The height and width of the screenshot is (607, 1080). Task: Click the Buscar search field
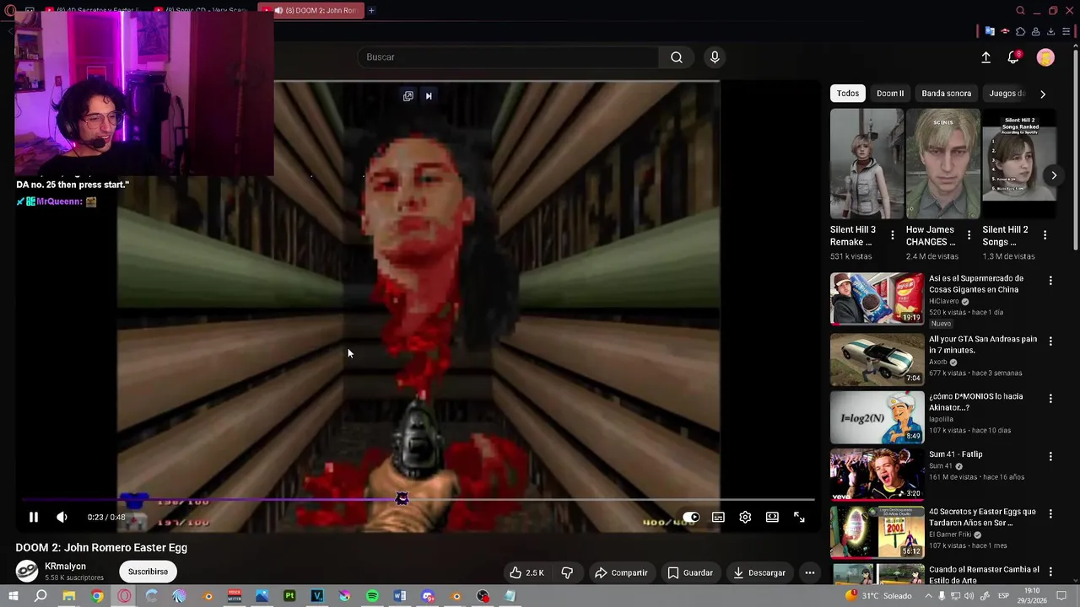coord(508,57)
